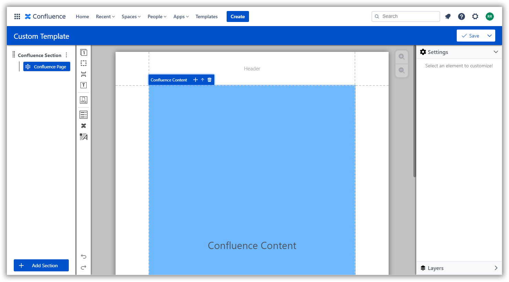Open the Save options dropdown arrow

pyautogui.click(x=489, y=36)
